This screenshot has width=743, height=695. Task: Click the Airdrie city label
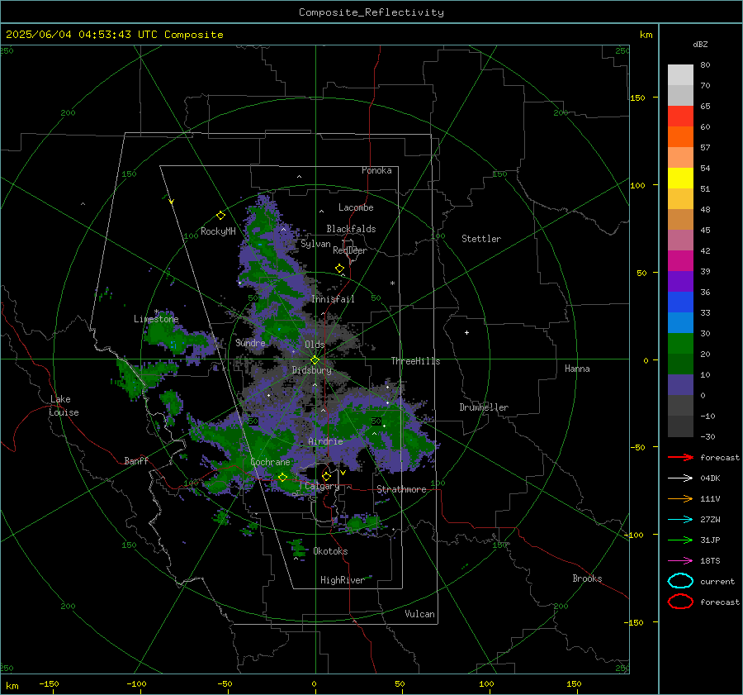pos(325,441)
